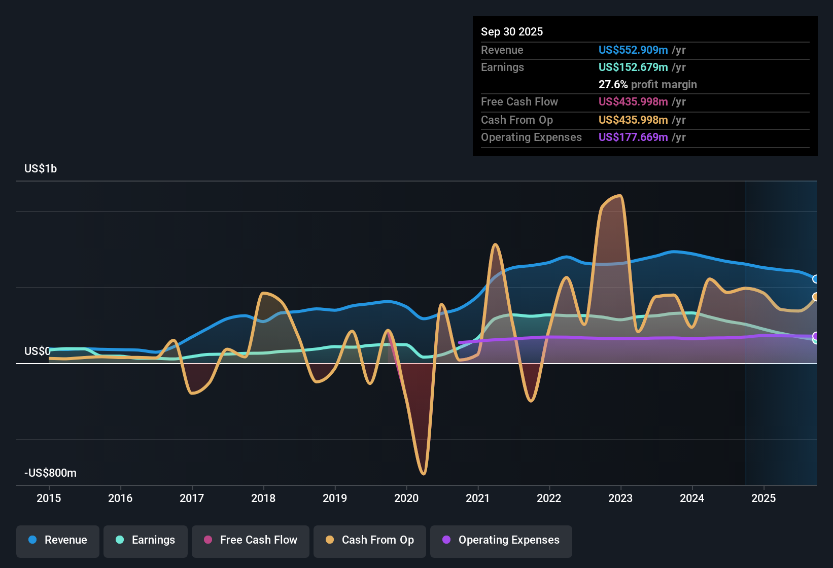This screenshot has height=568, width=833.
Task: Click the pink Free Cash Flow legend dot
Action: [x=207, y=540]
